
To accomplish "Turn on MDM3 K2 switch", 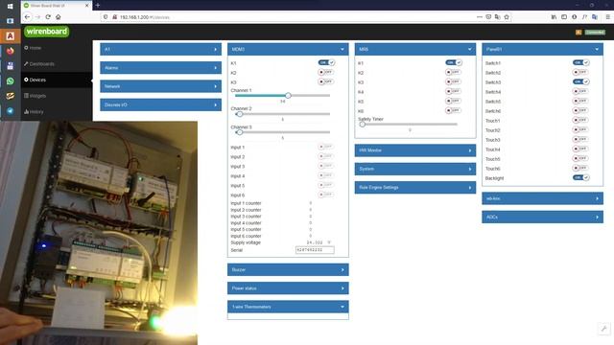I will [x=326, y=72].
